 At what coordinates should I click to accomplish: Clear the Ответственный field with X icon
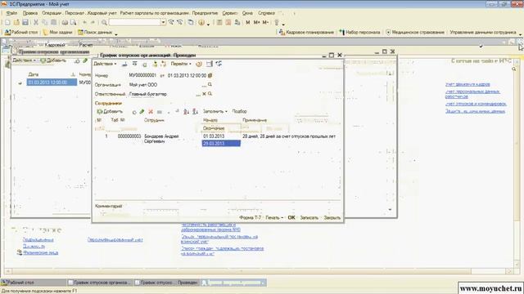pyautogui.click(x=204, y=94)
